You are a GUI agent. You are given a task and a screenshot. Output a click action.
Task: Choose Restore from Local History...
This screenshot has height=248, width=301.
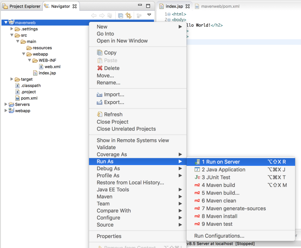pyautogui.click(x=138, y=183)
